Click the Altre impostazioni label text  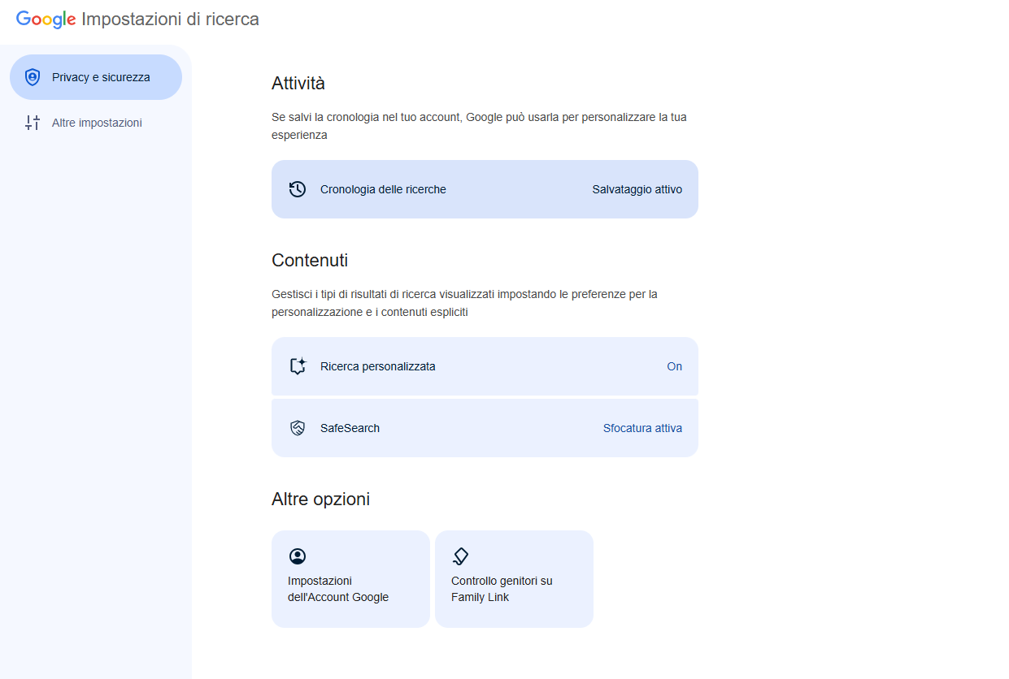coord(97,123)
